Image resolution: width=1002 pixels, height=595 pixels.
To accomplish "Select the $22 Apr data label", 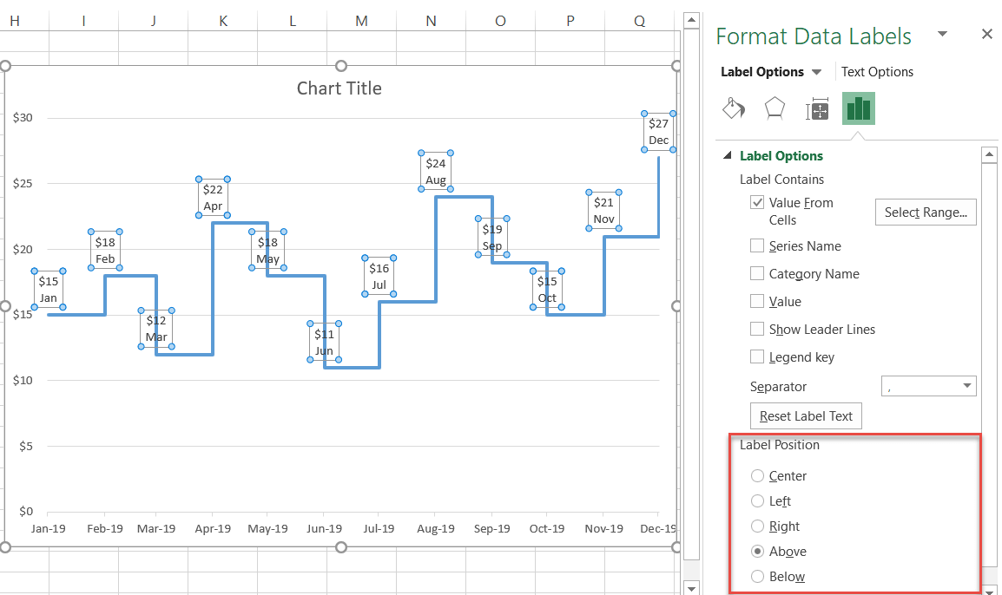I will (x=213, y=197).
